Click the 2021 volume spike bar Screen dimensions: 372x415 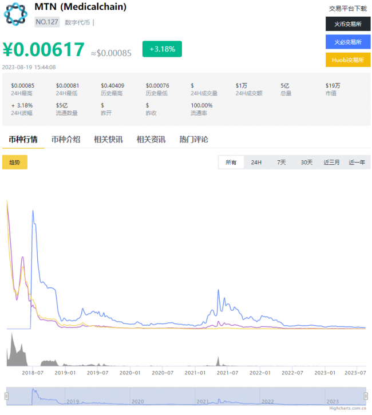coord(218,361)
